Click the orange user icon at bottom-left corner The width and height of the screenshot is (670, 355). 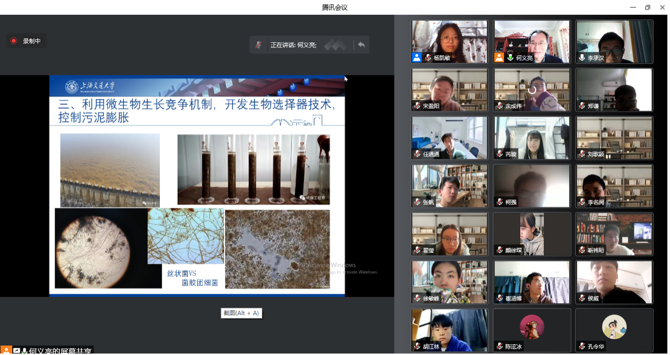tap(6, 351)
